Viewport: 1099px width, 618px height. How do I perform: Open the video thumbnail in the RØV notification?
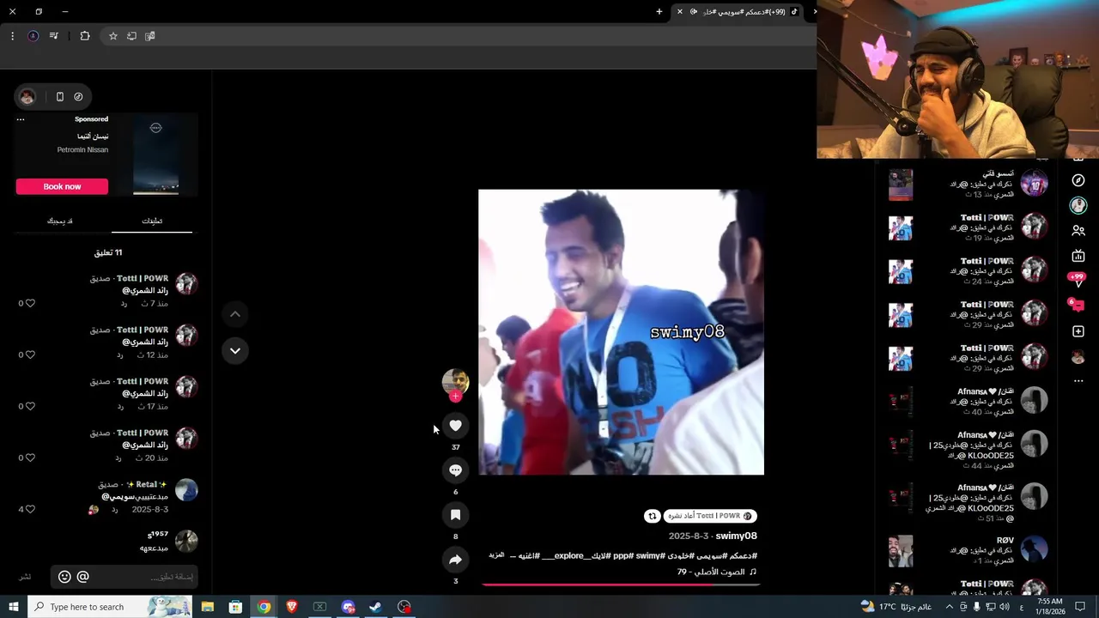tap(901, 551)
